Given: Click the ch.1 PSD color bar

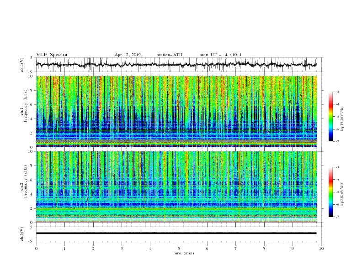Looking at the screenshot, I should tap(330, 117).
